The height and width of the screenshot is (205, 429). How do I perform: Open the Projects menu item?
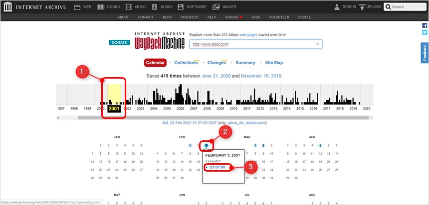(190, 17)
